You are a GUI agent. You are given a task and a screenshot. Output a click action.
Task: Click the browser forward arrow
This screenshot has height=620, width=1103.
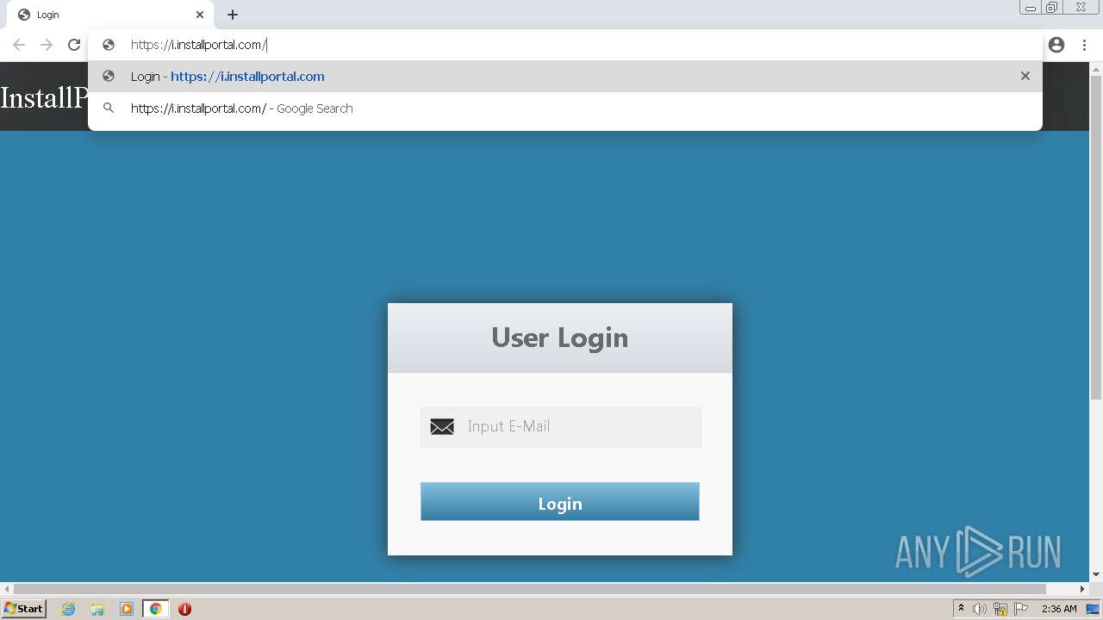pos(47,45)
